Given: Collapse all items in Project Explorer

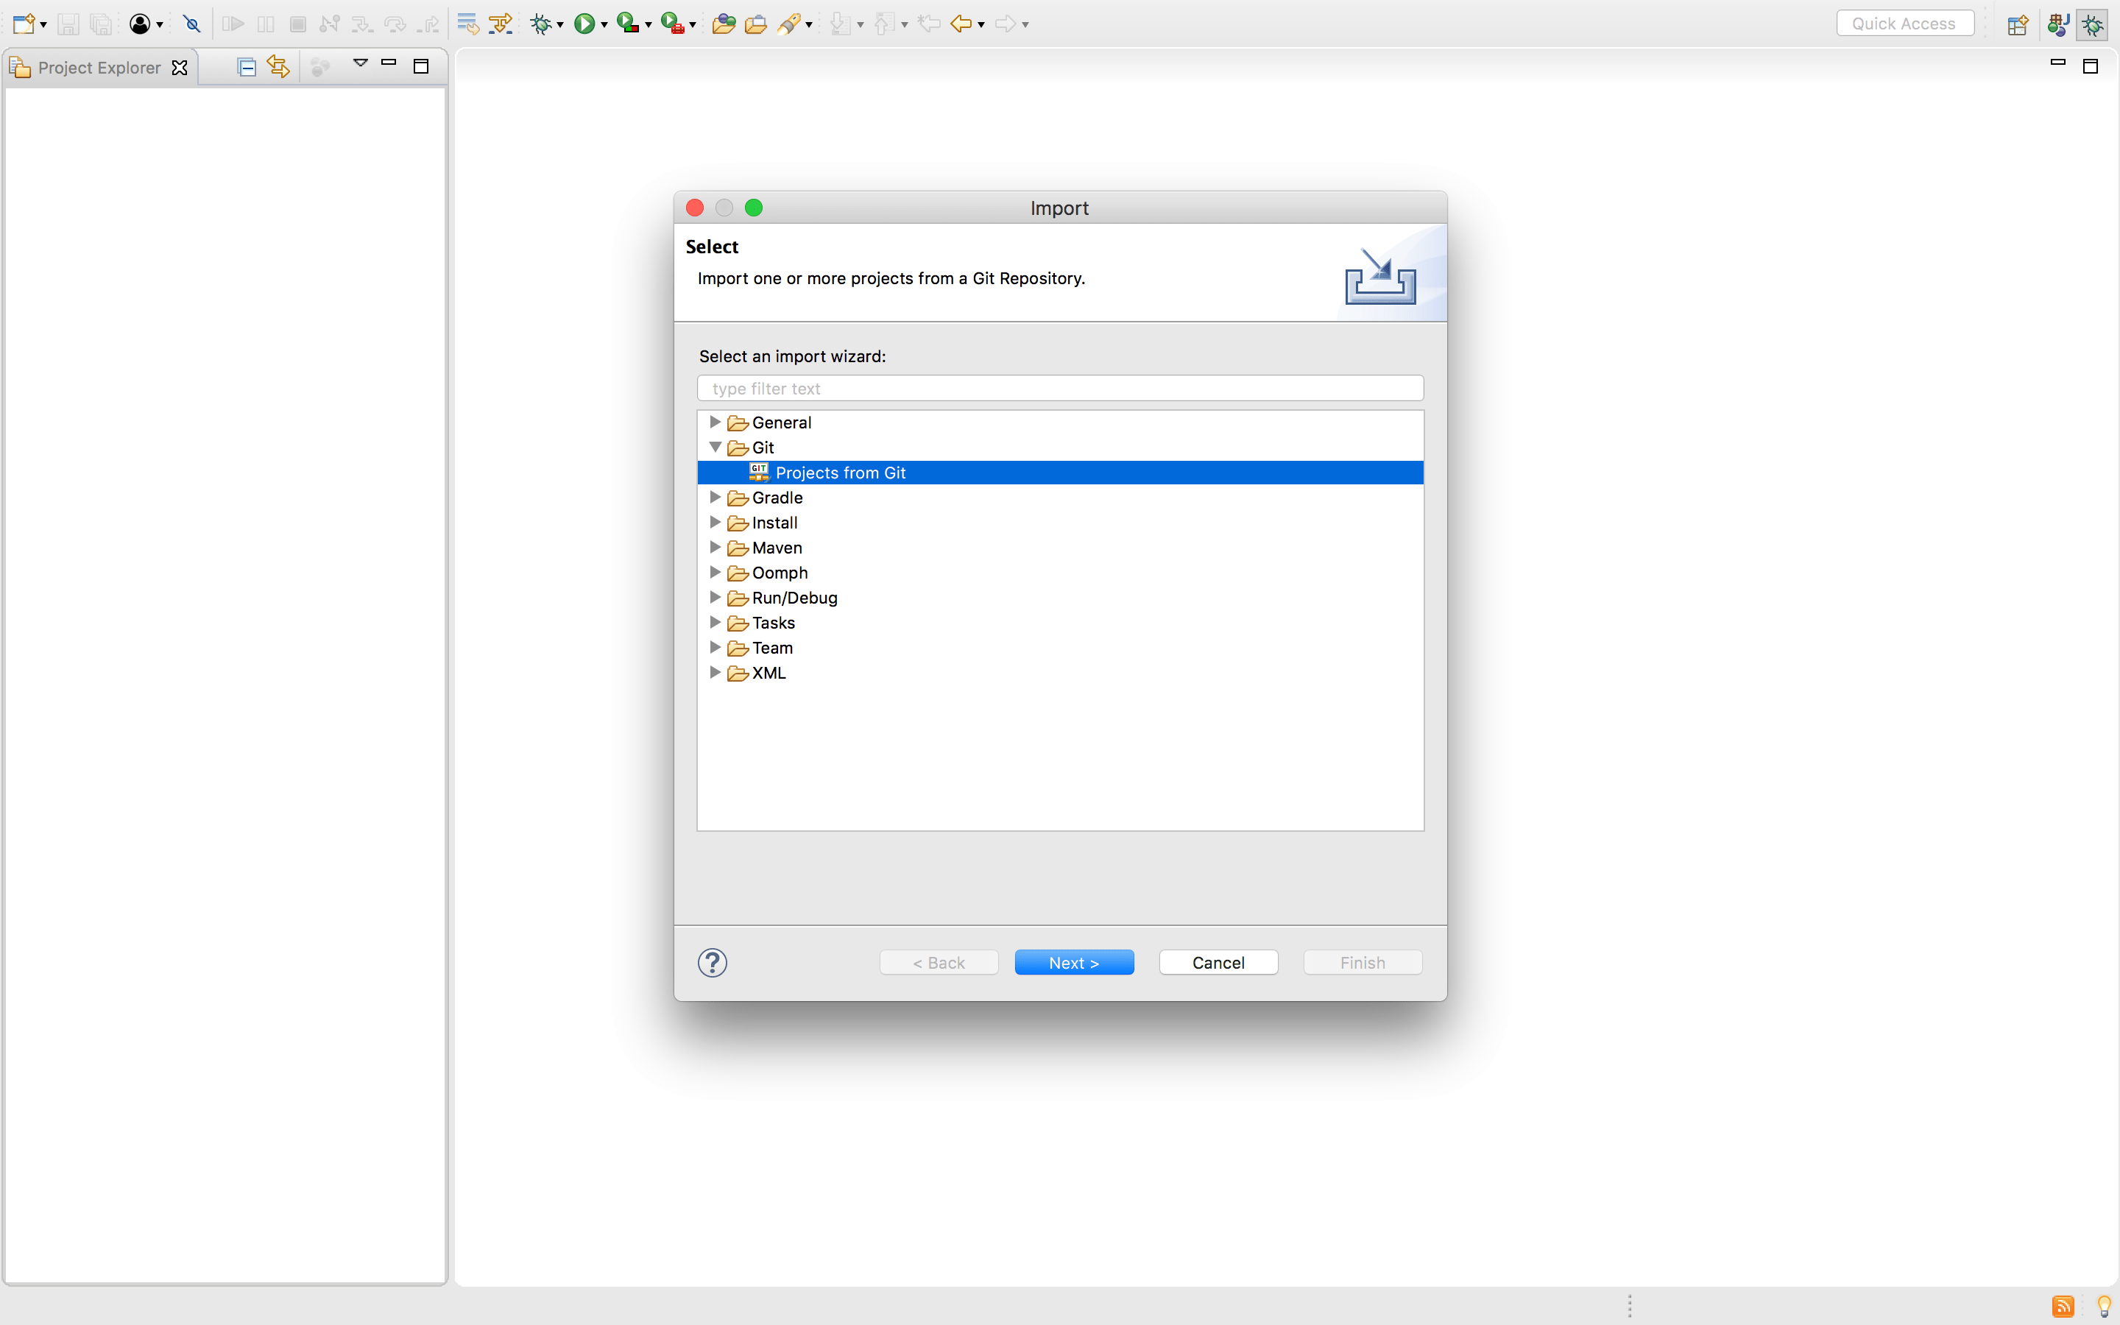Looking at the screenshot, I should [246, 66].
